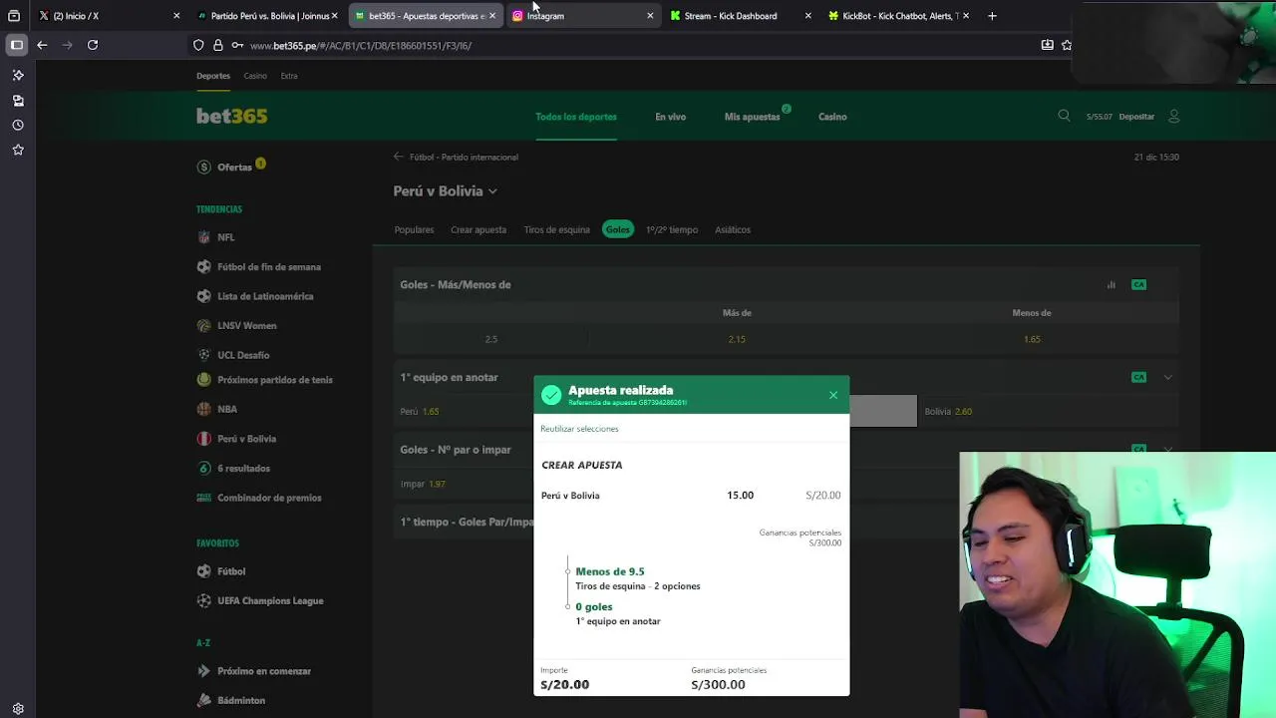Click Extra in the top strip
The height and width of the screenshot is (718, 1276).
click(289, 76)
